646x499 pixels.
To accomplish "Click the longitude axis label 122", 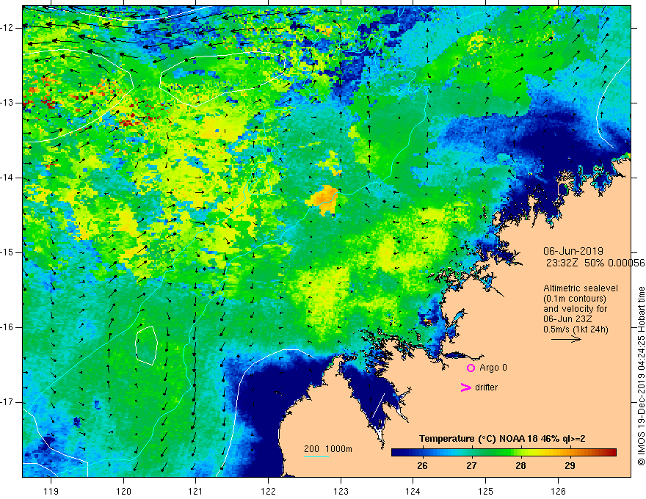I will (x=268, y=491).
